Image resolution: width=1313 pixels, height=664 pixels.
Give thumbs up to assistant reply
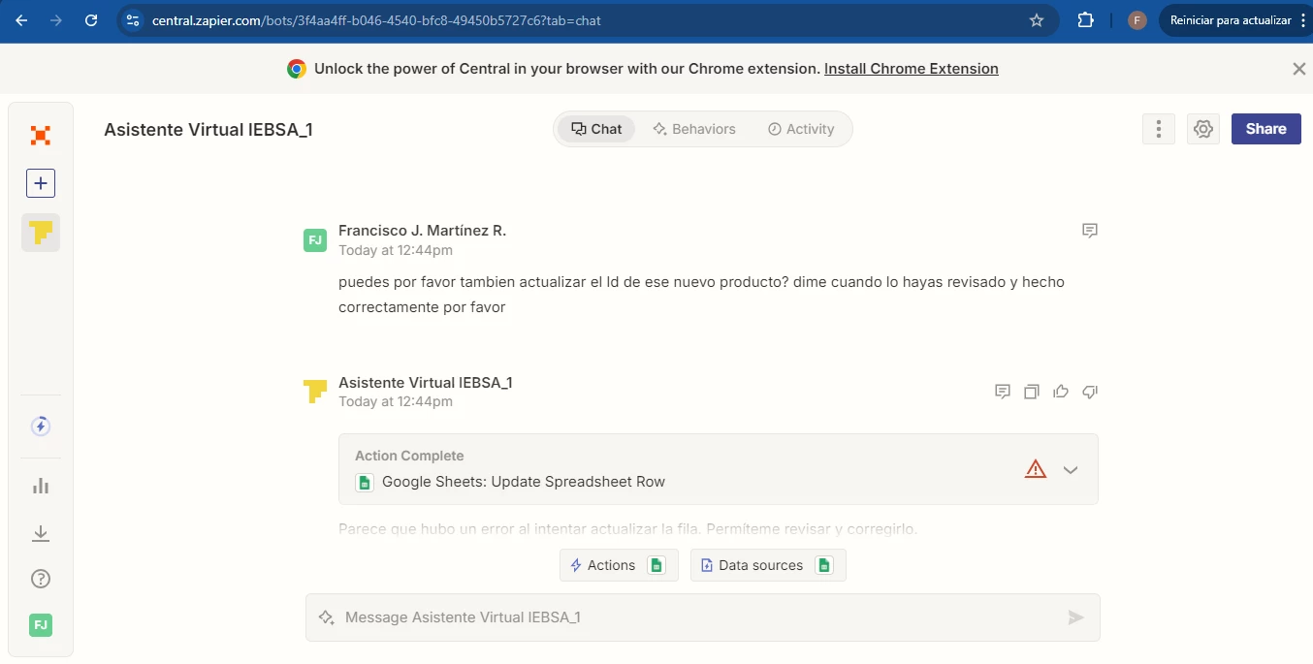(x=1061, y=392)
